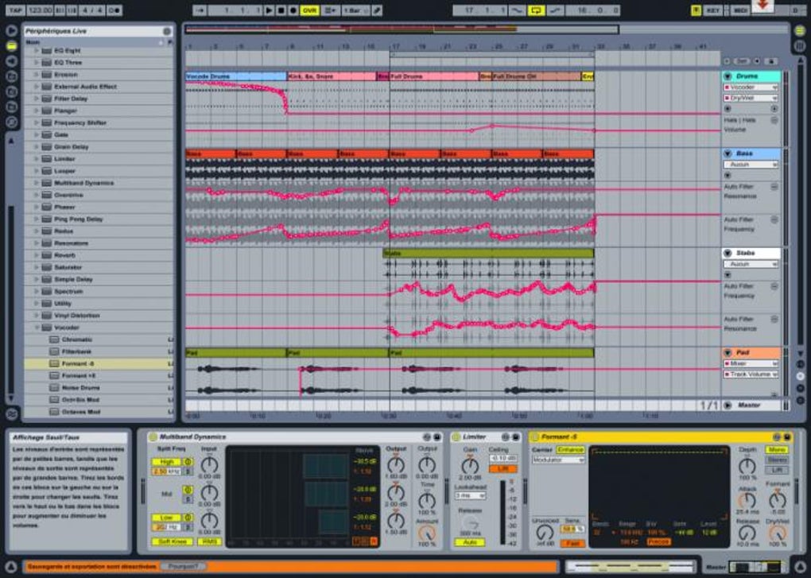This screenshot has width=811, height=578.
Task: Click the Vocoder Precise button
Action: 658,541
